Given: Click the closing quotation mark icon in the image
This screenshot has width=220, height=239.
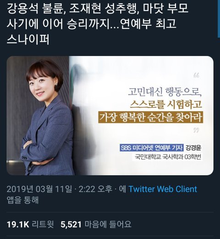Looking at the screenshot, I should pyautogui.click(x=196, y=131).
